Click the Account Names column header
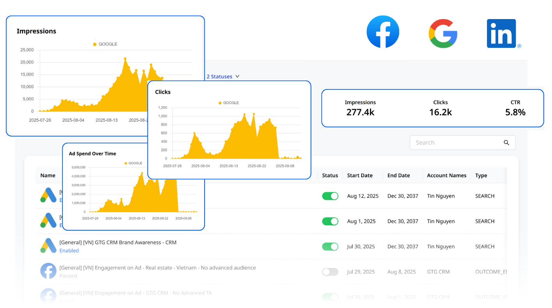This screenshot has width=552, height=308. [x=446, y=175]
